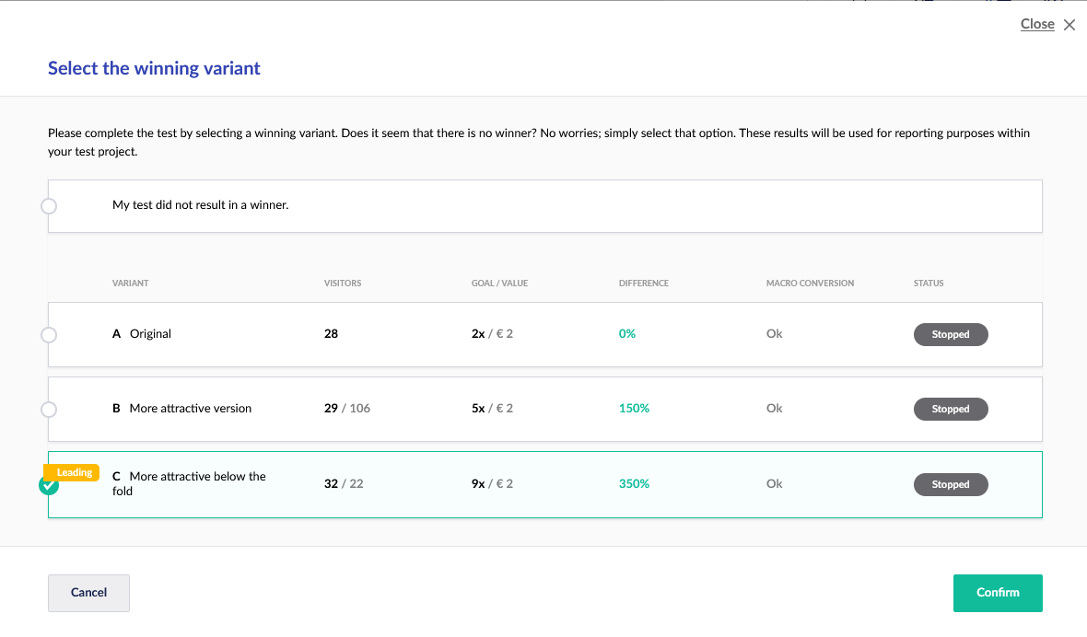Click the DIFFERENCE column header
This screenshot has height=637, width=1087.
tap(643, 284)
